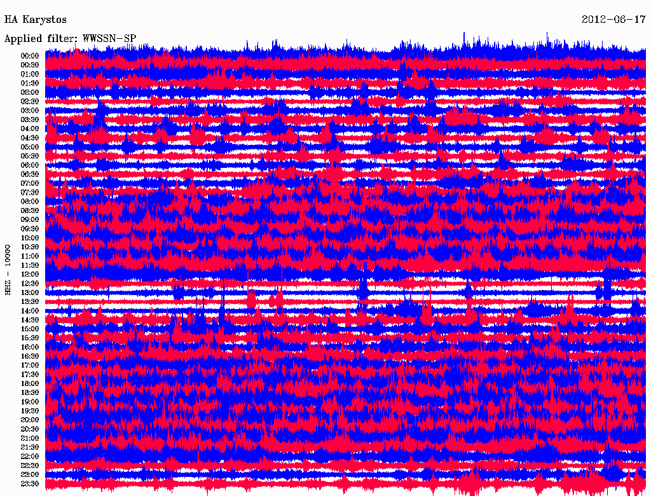Select the 19:00 time label
This screenshot has height=496, width=651.
(x=30, y=402)
